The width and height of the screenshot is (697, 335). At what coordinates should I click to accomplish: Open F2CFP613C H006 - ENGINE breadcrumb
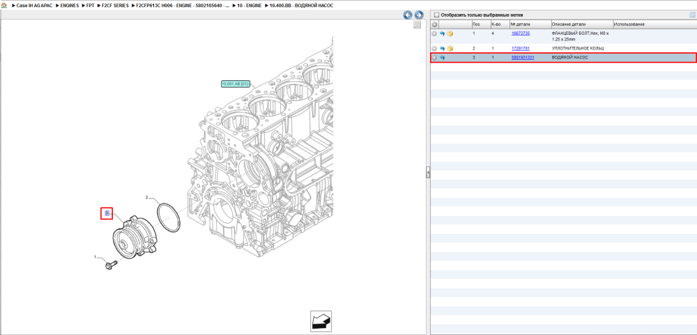click(x=183, y=6)
